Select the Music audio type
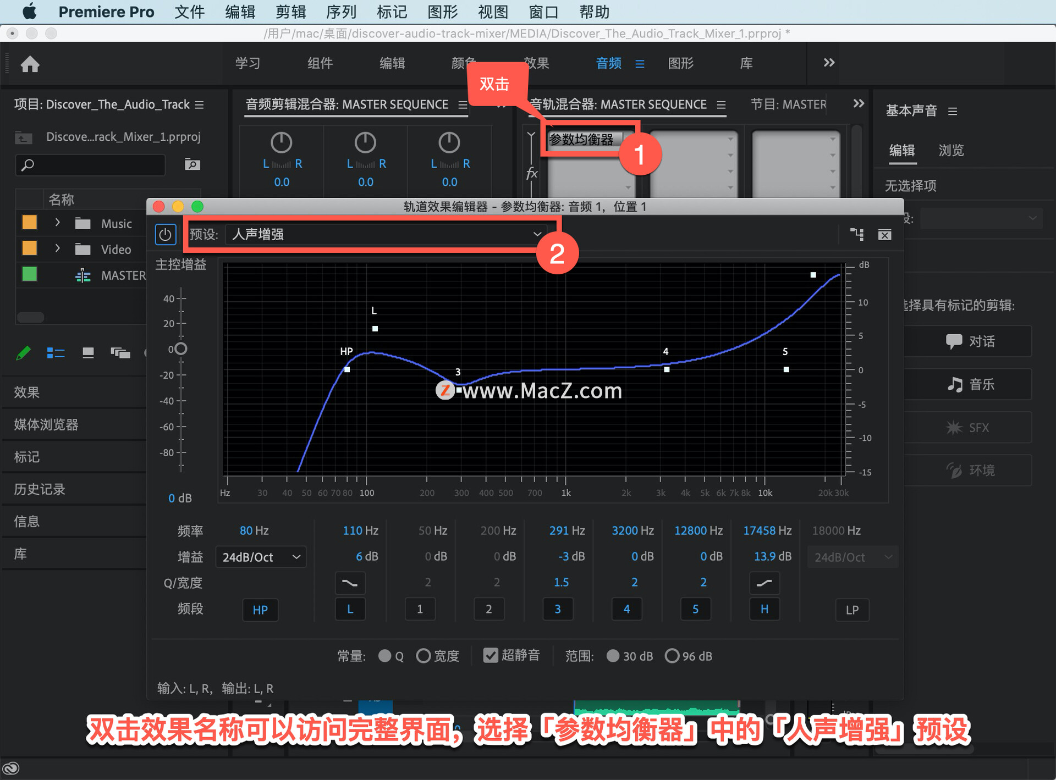The height and width of the screenshot is (780, 1056). (970, 384)
